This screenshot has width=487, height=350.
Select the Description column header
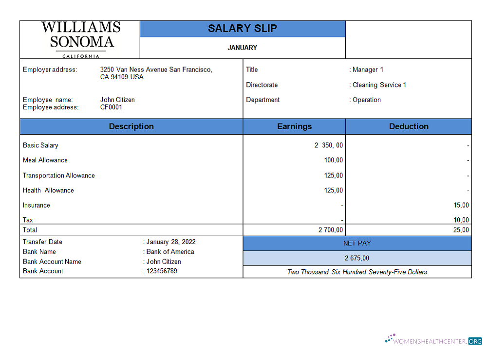click(x=131, y=126)
